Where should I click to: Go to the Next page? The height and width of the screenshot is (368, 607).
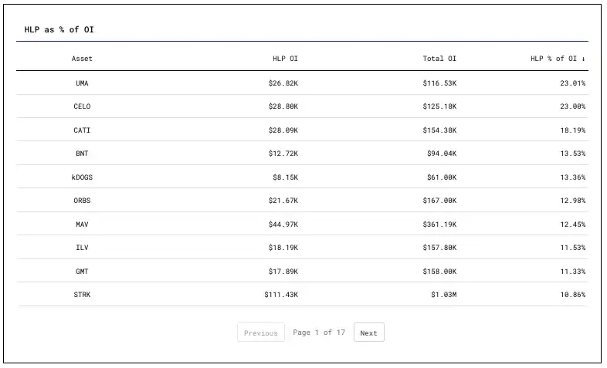point(368,333)
